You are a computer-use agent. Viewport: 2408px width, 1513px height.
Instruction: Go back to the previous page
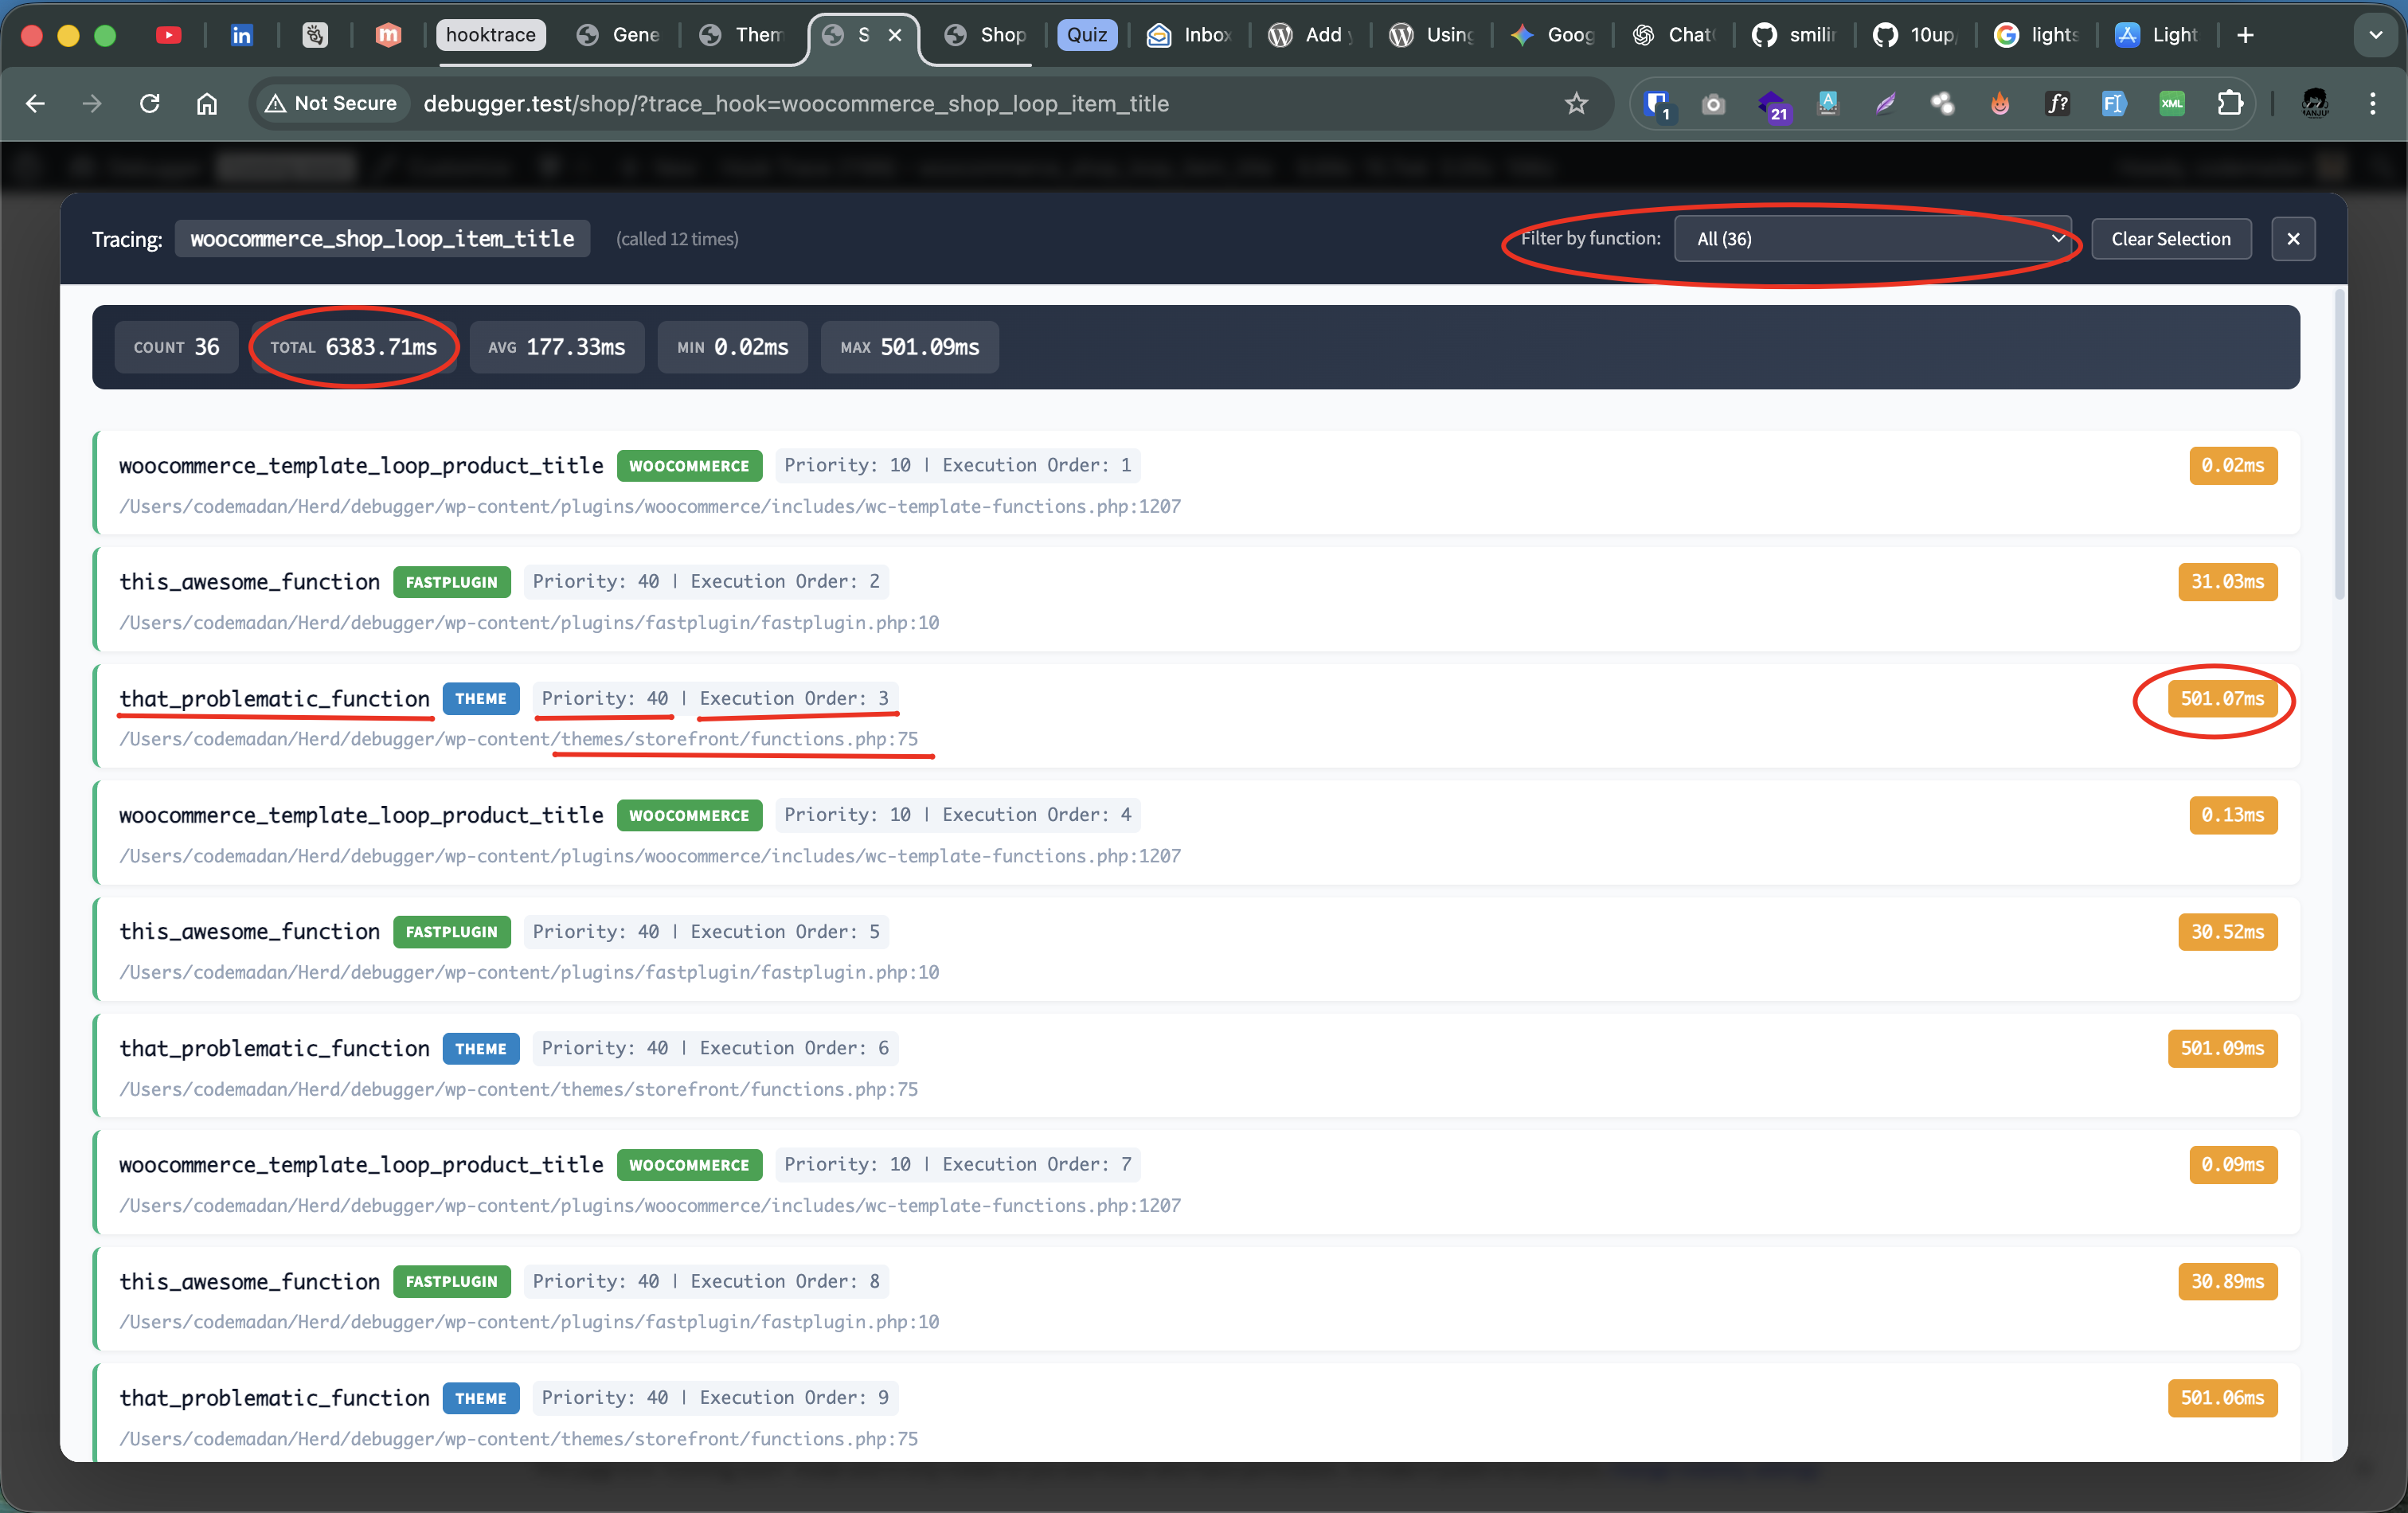point(36,103)
